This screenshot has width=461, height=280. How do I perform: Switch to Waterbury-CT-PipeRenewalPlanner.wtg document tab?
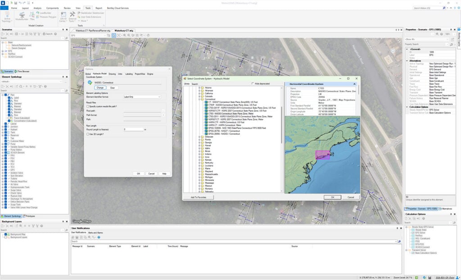tap(93, 31)
